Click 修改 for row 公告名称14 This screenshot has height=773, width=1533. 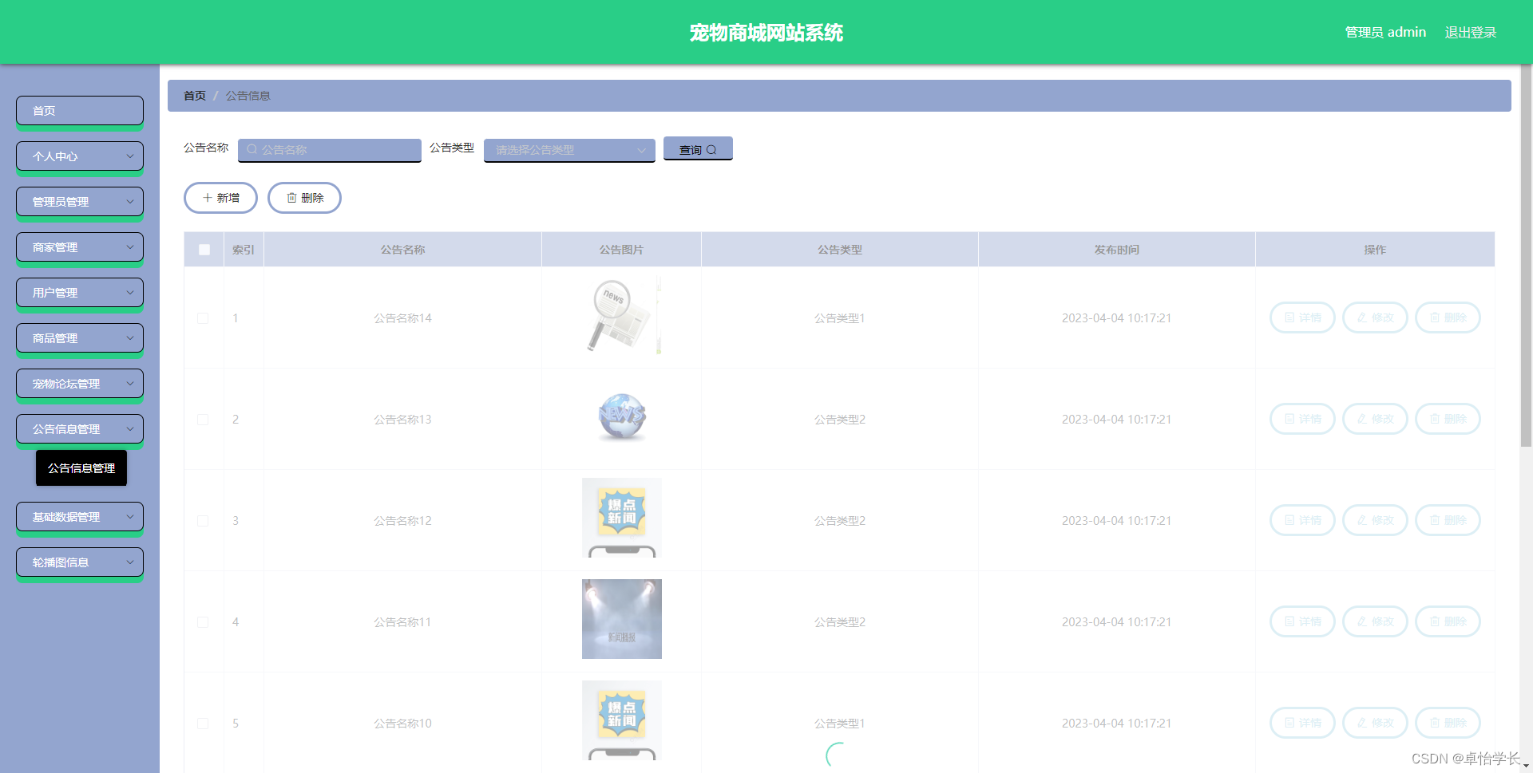(x=1375, y=317)
